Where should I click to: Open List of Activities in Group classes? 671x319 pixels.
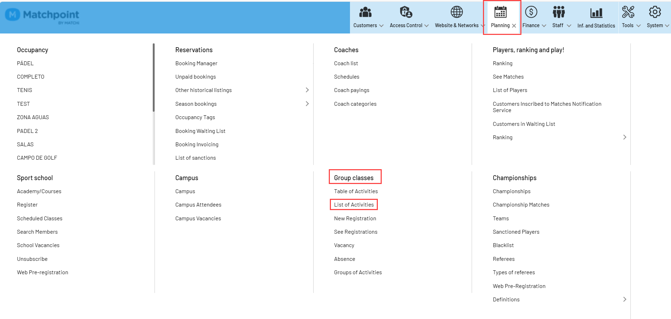354,204
